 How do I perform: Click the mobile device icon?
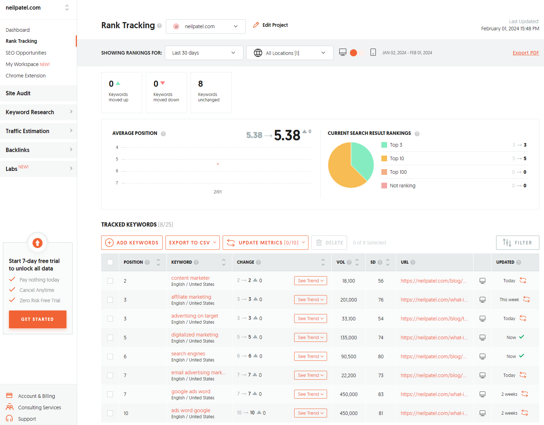pos(373,52)
